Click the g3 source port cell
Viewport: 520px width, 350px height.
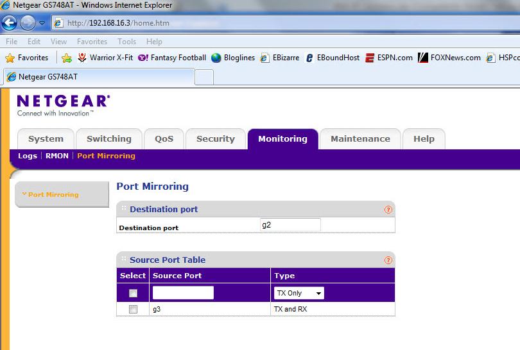209,309
